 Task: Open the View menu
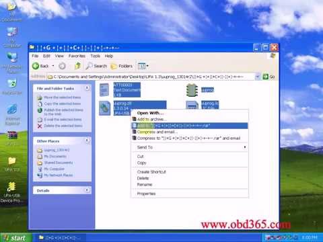click(x=59, y=56)
